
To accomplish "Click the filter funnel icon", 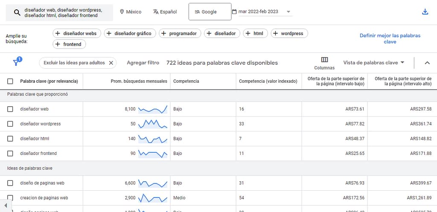I will 16,62.
